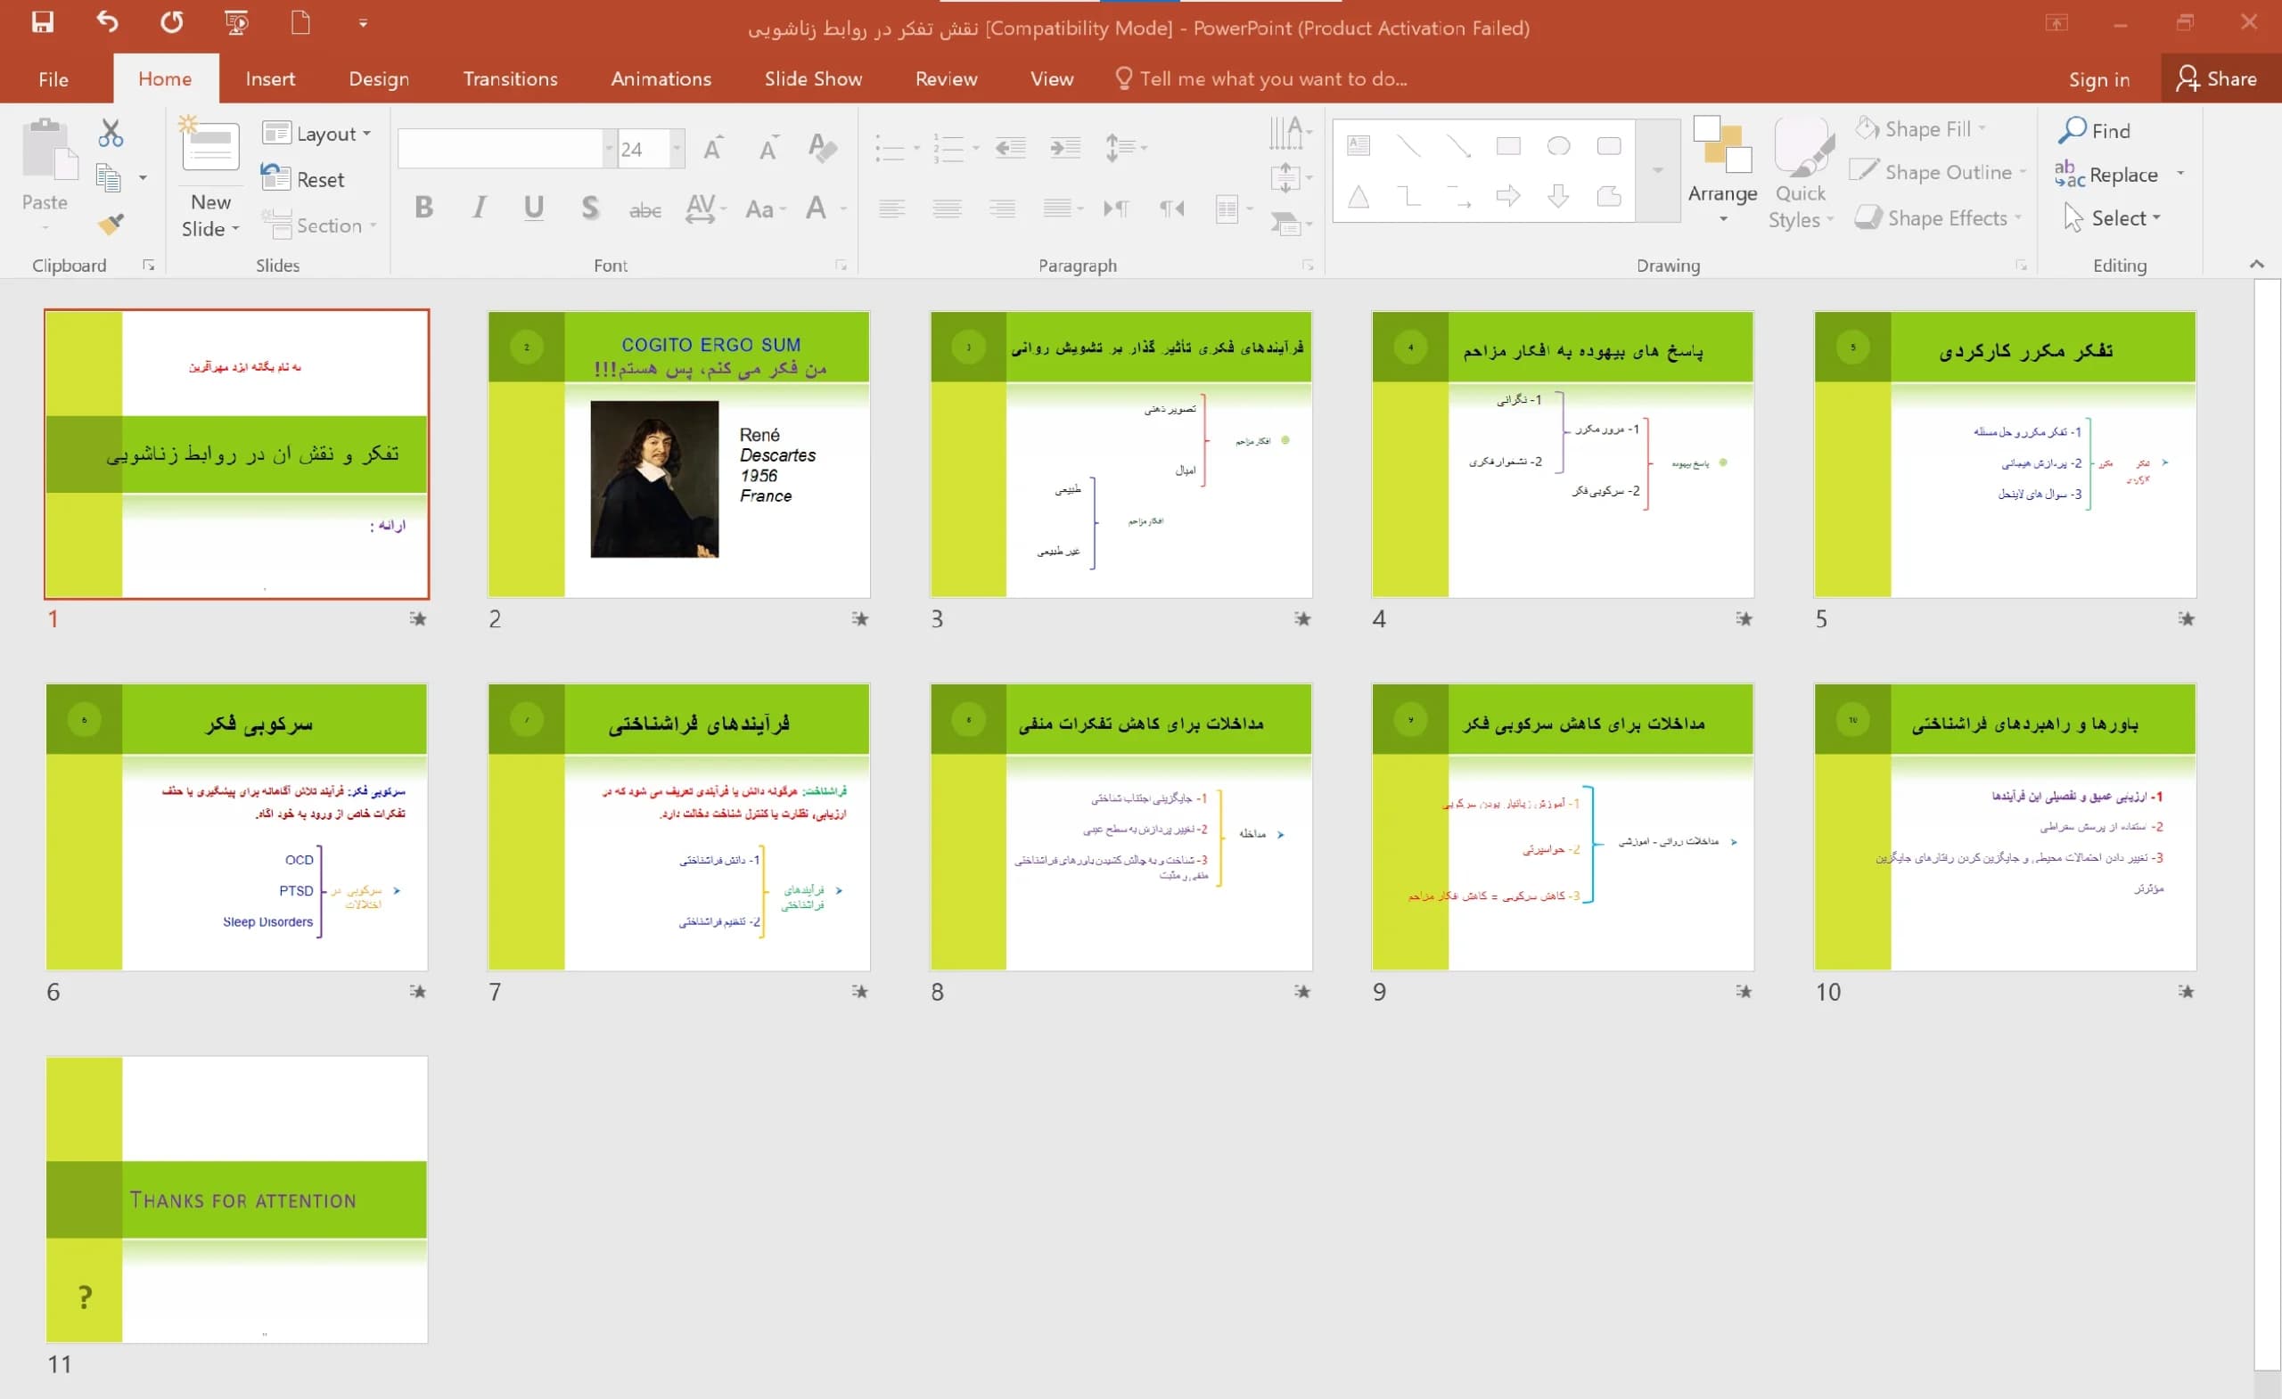Toggle text Shadow

pyautogui.click(x=590, y=208)
